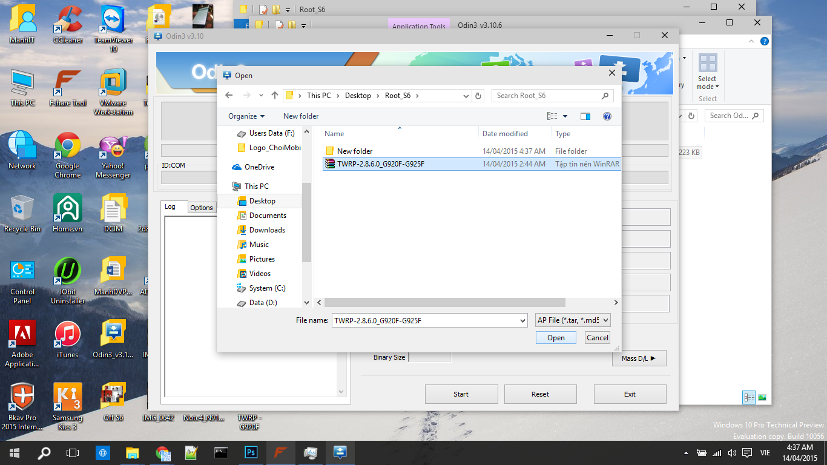The image size is (827, 465).
Task: Refresh the Root_S6 folder listing
Action: [x=478, y=96]
